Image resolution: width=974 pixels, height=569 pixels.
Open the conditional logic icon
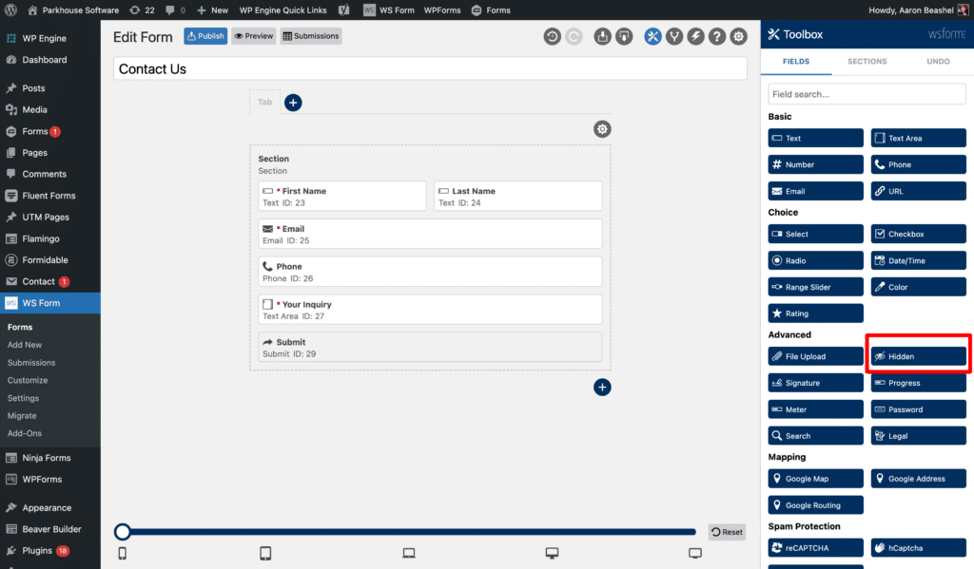(x=674, y=37)
